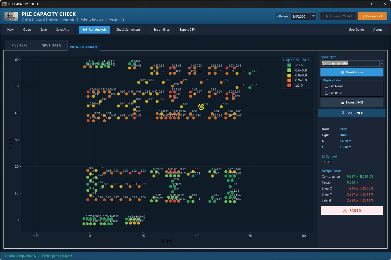Click the red ≥1.0 legend swatch

289,85
